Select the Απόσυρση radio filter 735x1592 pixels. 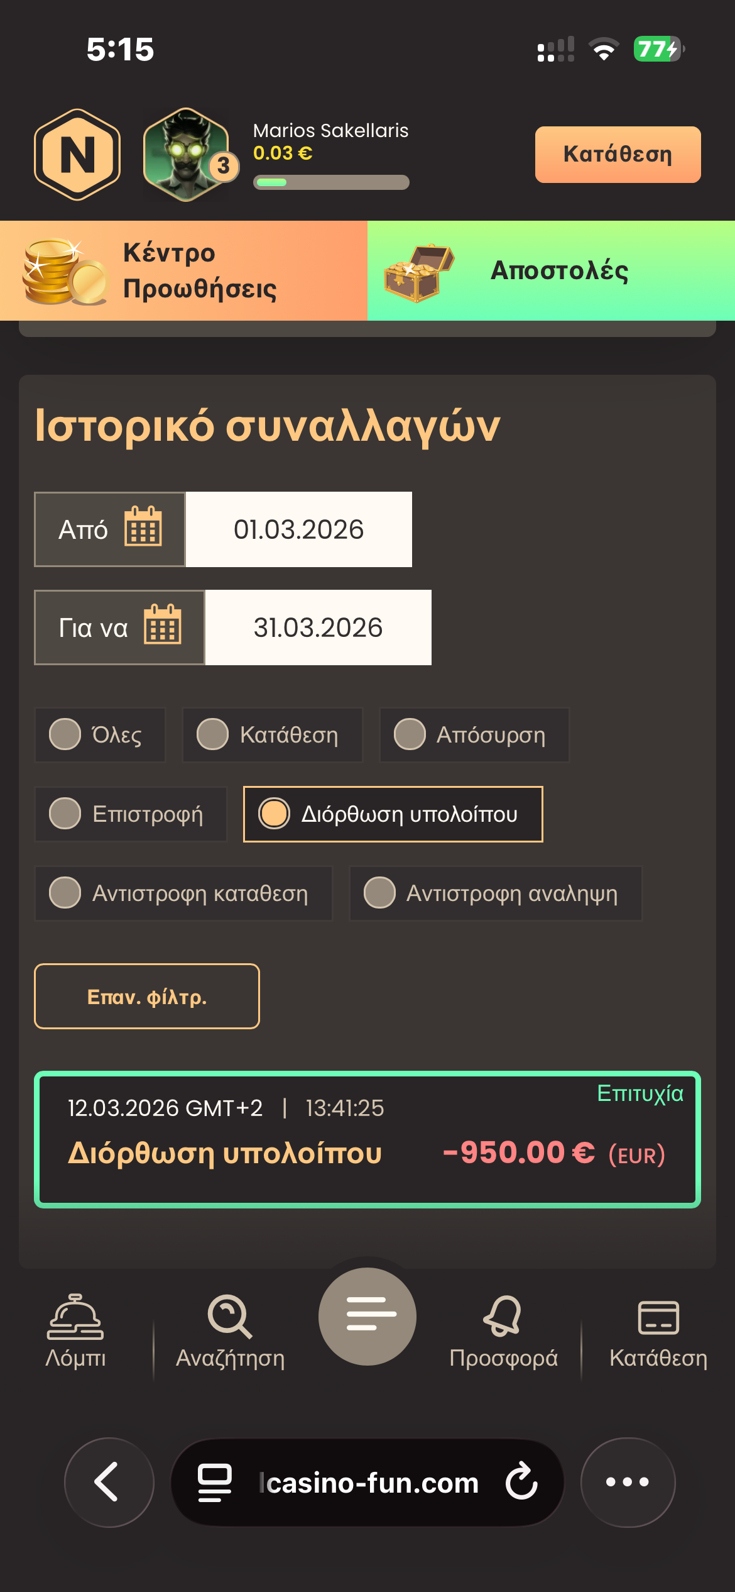[410, 734]
